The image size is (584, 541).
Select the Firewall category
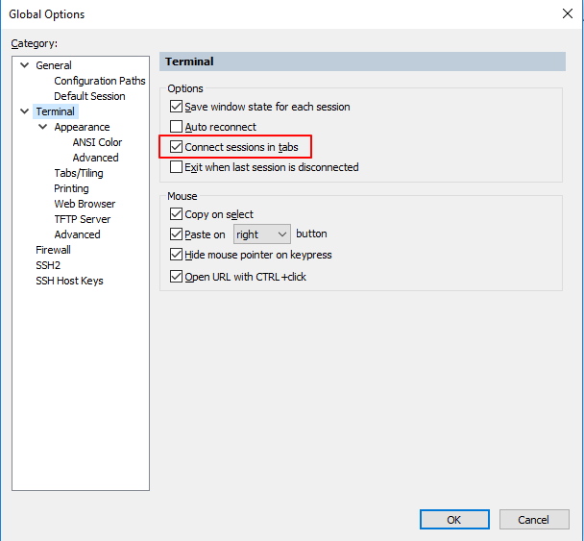53,250
